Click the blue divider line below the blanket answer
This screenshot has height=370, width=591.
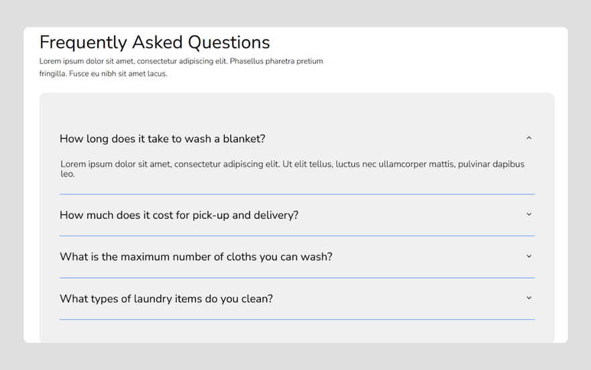pyautogui.click(x=297, y=194)
